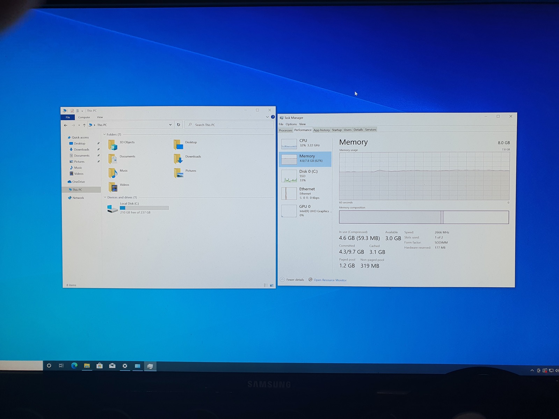Switch to the App history tab
This screenshot has width=559, height=419.
(321, 130)
